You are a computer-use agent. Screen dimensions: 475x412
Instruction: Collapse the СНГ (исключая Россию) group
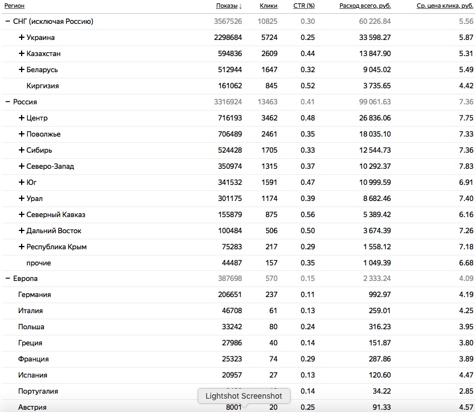[x=8, y=22]
